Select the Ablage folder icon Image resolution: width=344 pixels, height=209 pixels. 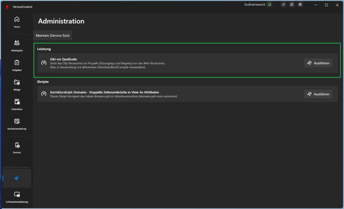tap(17, 84)
